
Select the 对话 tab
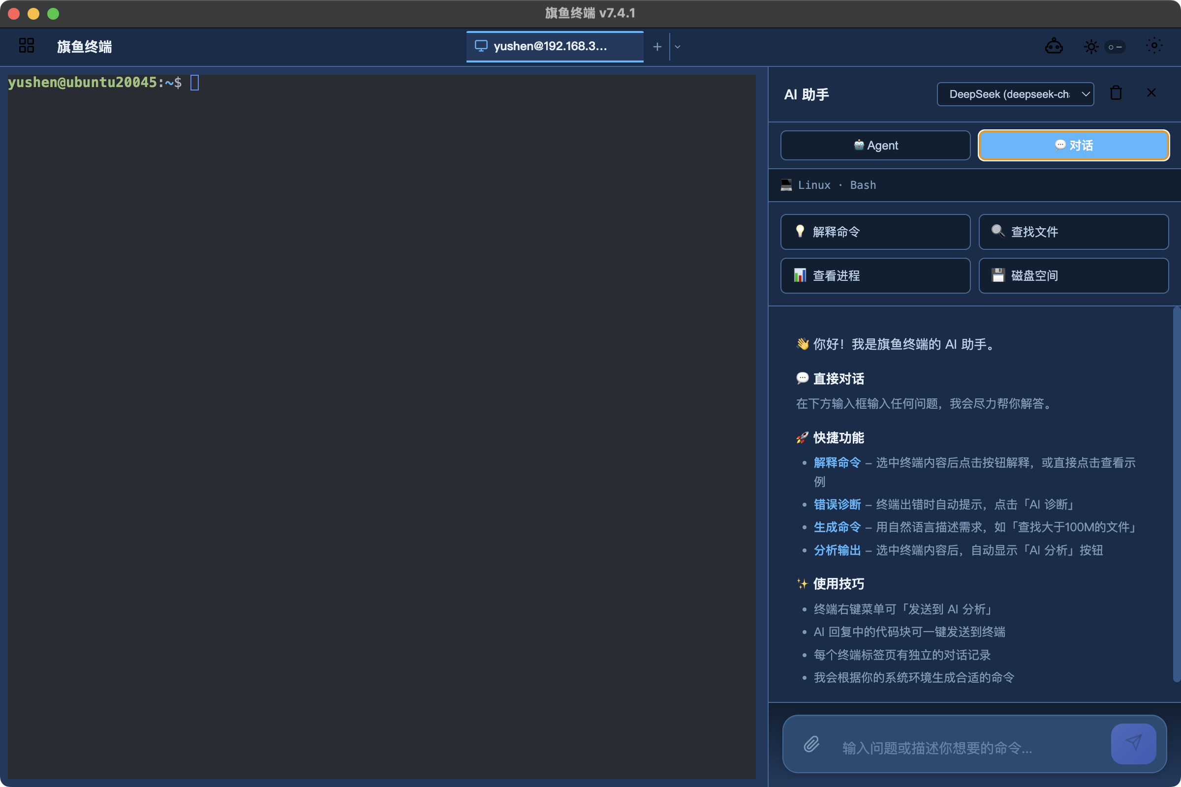pos(1073,145)
